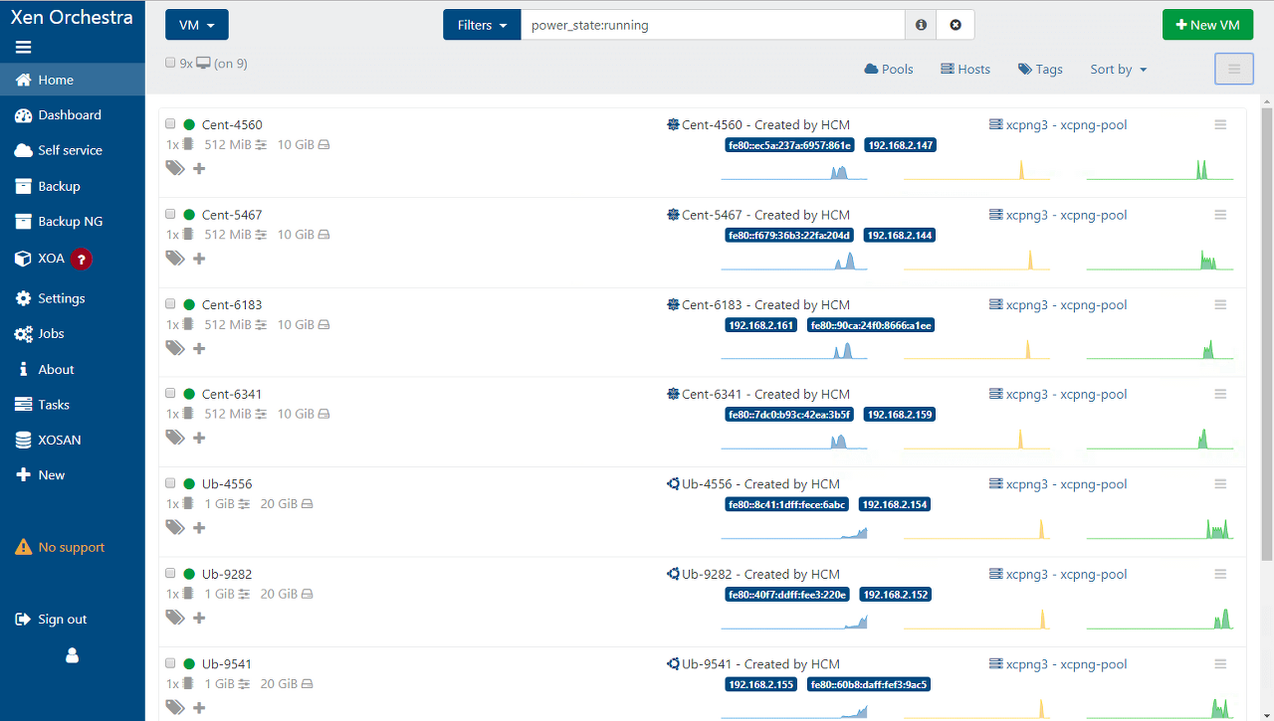Check the Ub-9282 VM checkbox
1274x721 pixels.
click(x=170, y=573)
